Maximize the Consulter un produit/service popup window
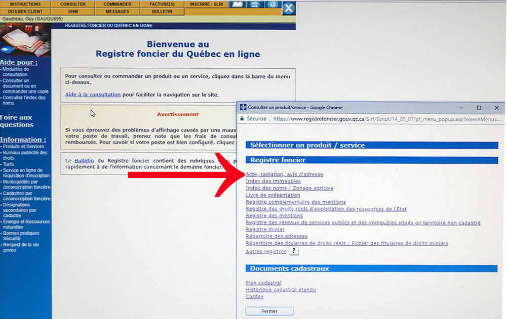This screenshot has height=319, width=507. tap(479, 108)
